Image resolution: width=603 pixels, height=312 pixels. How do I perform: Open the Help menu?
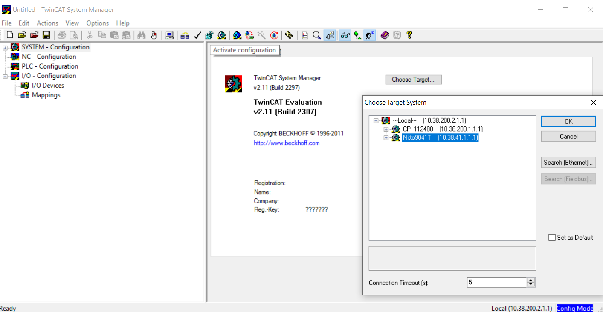point(123,23)
